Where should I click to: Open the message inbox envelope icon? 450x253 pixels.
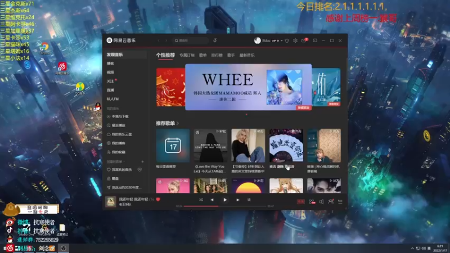(x=304, y=40)
